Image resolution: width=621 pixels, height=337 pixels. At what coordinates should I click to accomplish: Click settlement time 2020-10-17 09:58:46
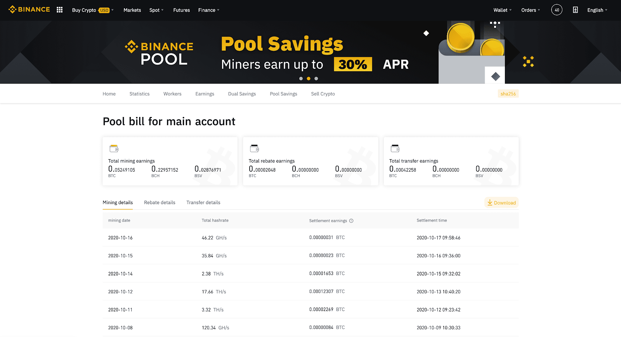coord(439,238)
